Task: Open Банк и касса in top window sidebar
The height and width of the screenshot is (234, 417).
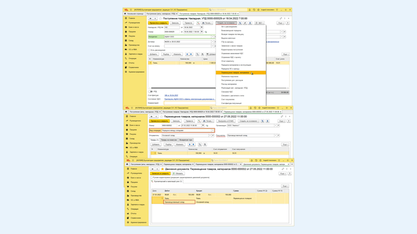Action: pos(134,27)
